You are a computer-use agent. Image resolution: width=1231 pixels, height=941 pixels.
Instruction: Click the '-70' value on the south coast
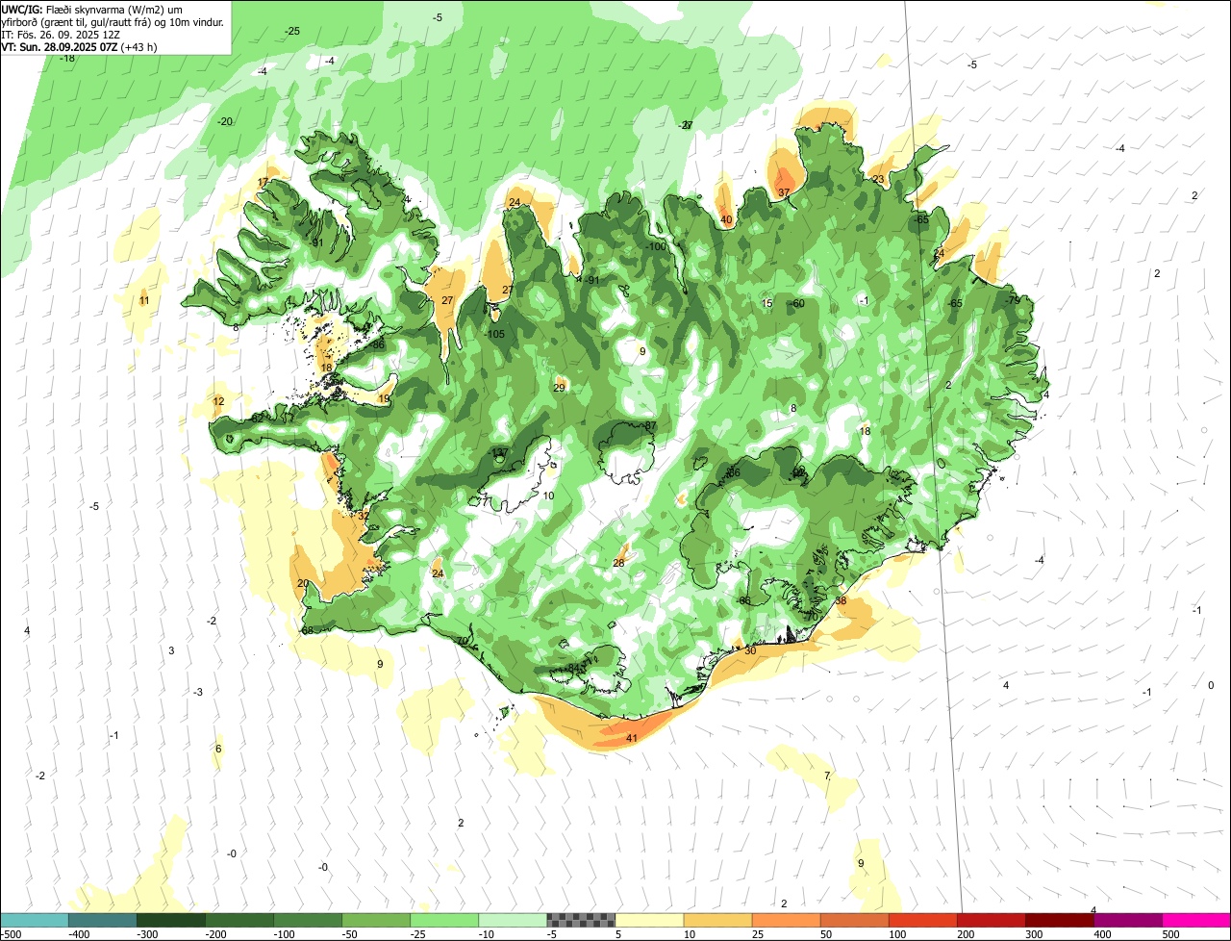[x=461, y=641]
